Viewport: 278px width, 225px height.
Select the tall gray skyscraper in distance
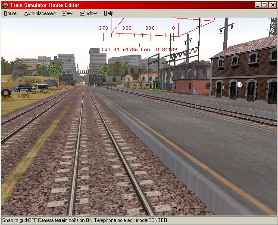tap(97, 59)
